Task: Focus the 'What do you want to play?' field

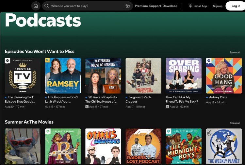Action: point(87,6)
